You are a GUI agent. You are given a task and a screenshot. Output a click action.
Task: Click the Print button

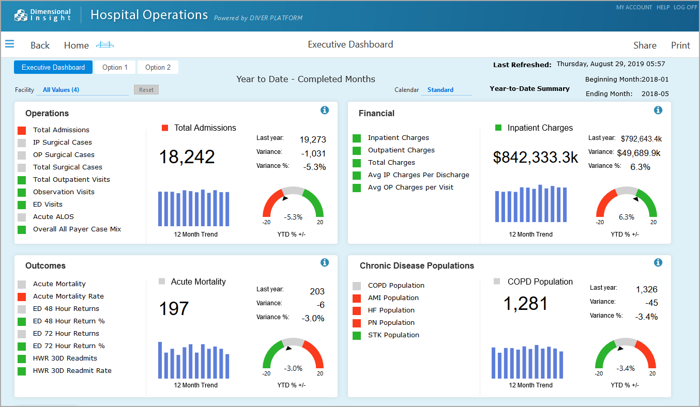pyautogui.click(x=680, y=45)
